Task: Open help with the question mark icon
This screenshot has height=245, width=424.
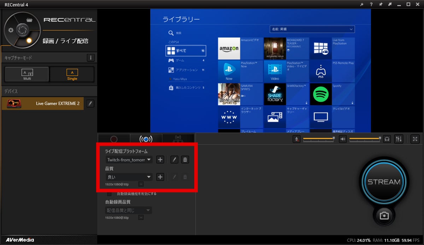Action: (x=371, y=4)
